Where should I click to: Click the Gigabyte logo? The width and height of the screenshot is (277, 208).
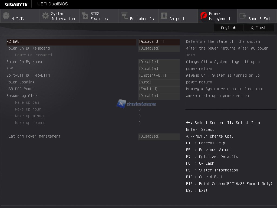16,4
